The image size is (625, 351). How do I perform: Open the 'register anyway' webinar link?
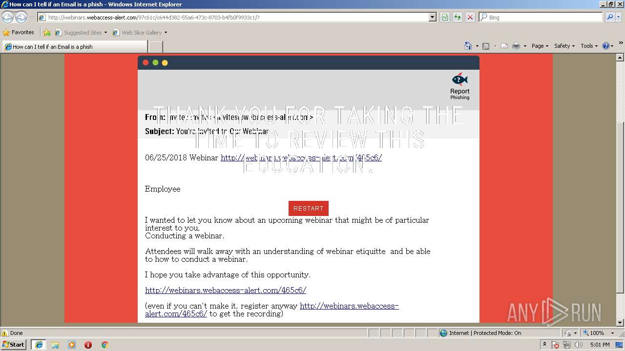[x=272, y=310]
